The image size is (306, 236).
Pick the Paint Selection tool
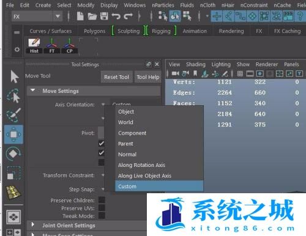point(13,115)
